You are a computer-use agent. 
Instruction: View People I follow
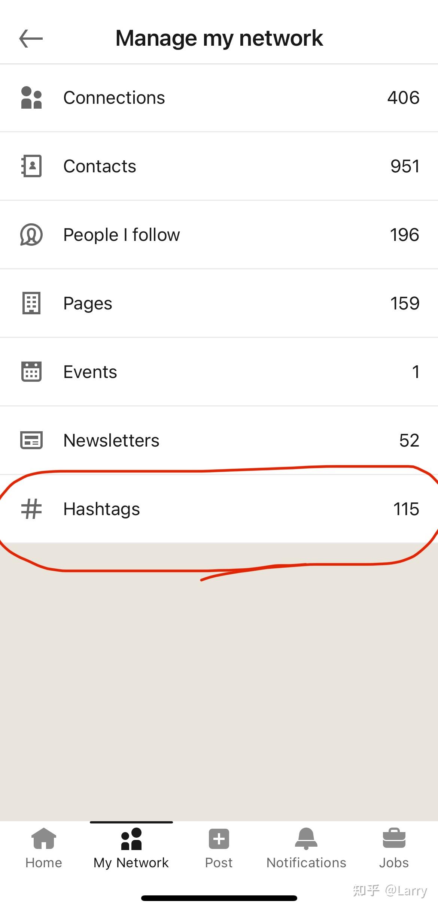click(x=122, y=235)
